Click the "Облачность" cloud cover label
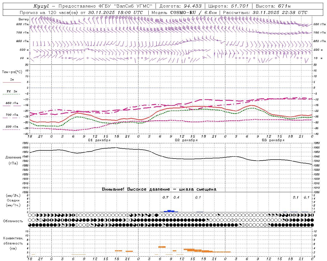This screenshot has height=261, width=327. click(13, 221)
